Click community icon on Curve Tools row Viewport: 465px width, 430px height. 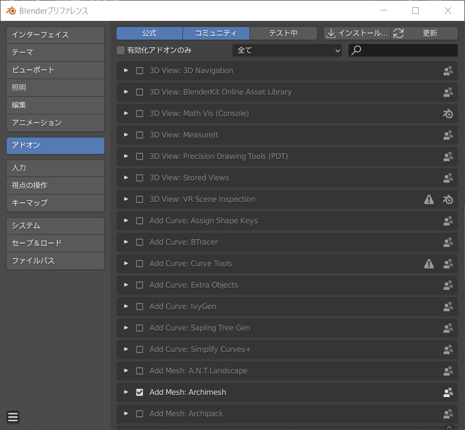448,263
